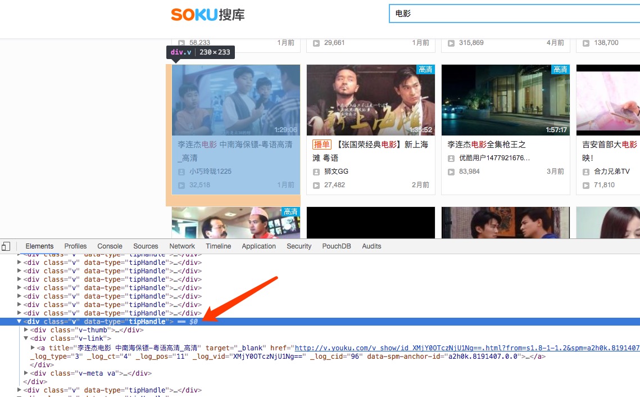
Task: Click the upload time 3月前
Action: pyautogui.click(x=555, y=172)
